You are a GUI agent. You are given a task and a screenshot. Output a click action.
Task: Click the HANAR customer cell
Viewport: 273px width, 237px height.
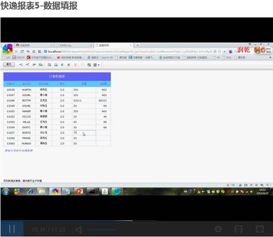(x=26, y=111)
